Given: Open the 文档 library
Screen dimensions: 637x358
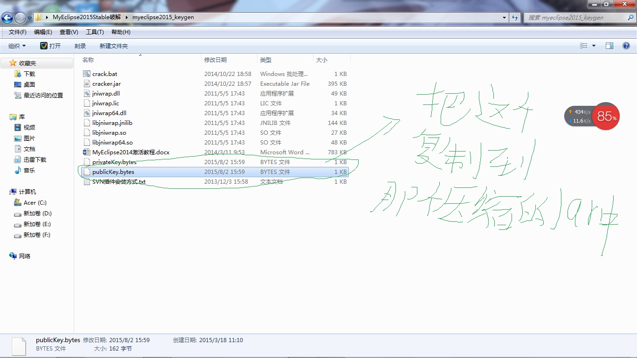Looking at the screenshot, I should [29, 149].
